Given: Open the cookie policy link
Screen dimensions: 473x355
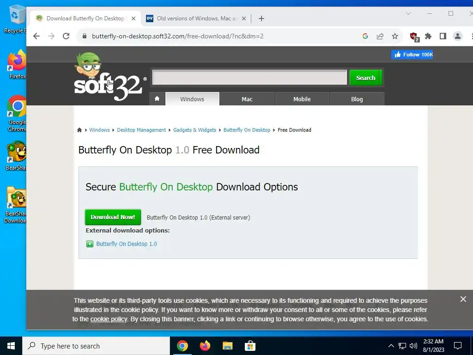Looking at the screenshot, I should tap(109, 319).
